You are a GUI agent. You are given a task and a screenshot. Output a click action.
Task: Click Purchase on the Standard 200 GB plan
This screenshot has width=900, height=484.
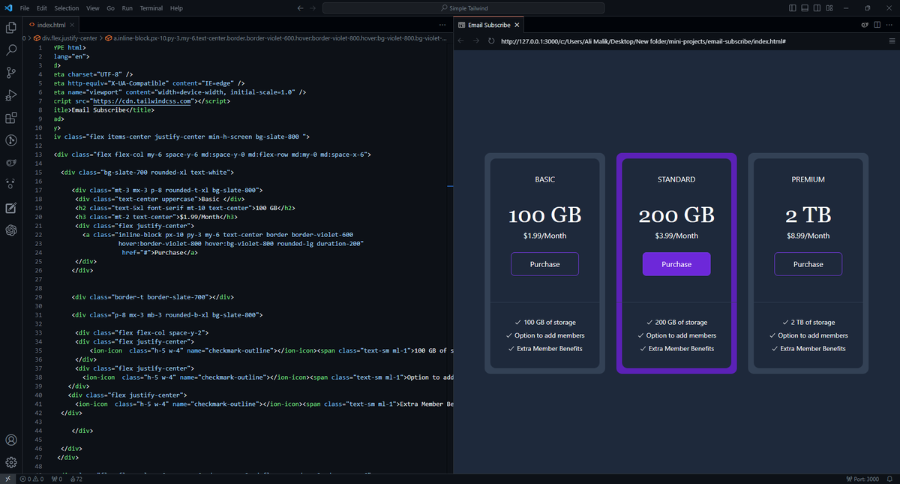click(x=676, y=264)
